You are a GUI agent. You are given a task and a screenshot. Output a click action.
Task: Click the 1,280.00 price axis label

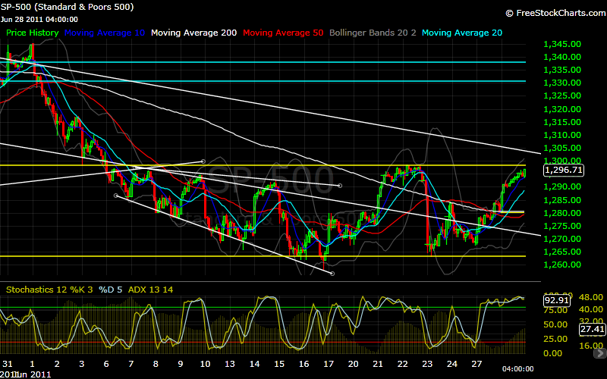click(x=562, y=213)
